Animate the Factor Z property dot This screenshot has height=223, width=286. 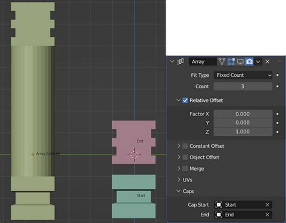278,132
